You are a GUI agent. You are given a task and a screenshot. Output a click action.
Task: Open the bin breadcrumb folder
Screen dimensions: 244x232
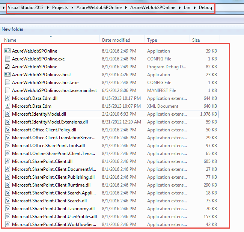[x=187, y=8]
